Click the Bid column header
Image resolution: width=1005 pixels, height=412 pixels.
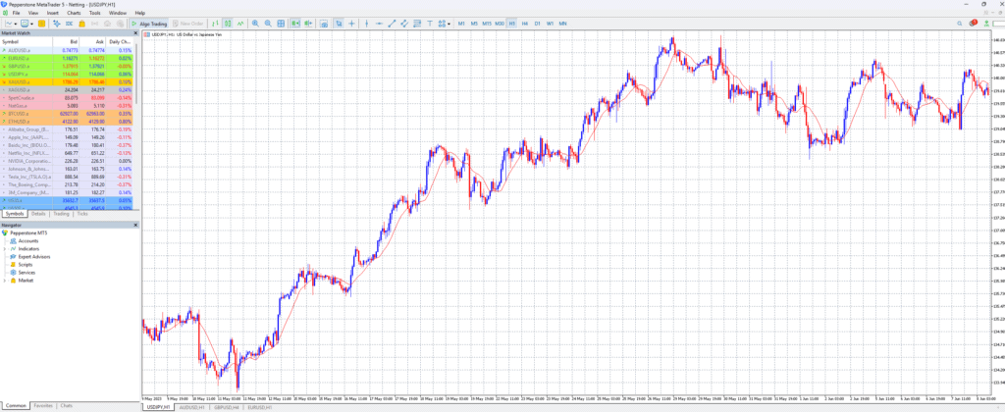pyautogui.click(x=66, y=41)
